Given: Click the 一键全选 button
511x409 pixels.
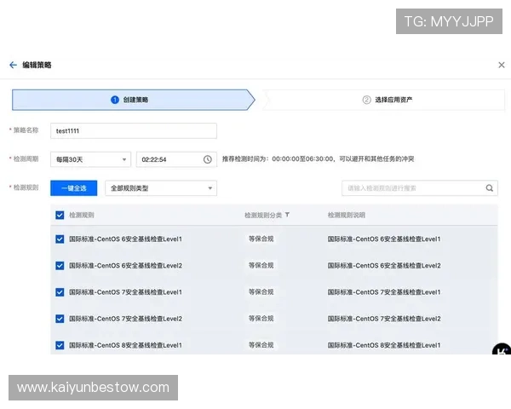Looking at the screenshot, I should pos(73,188).
